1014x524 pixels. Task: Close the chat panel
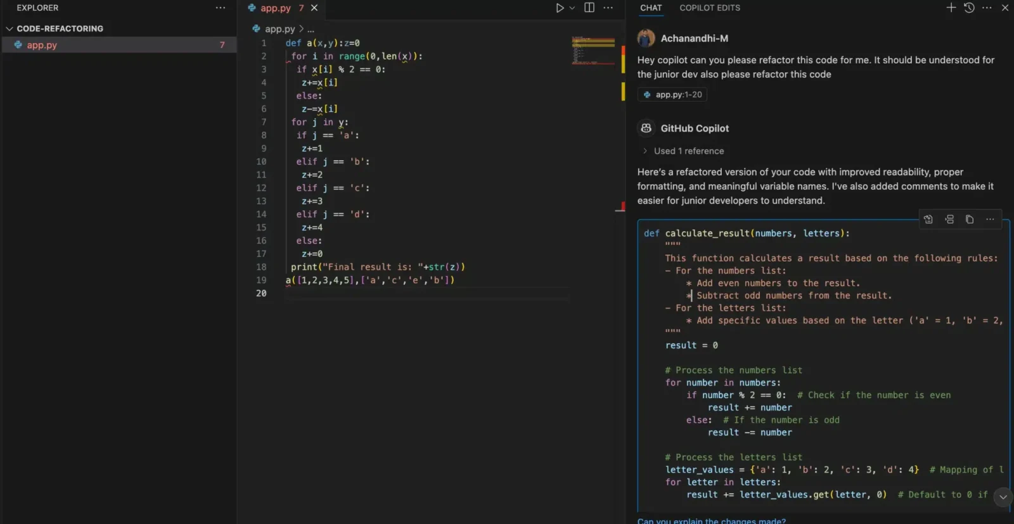pos(1005,8)
